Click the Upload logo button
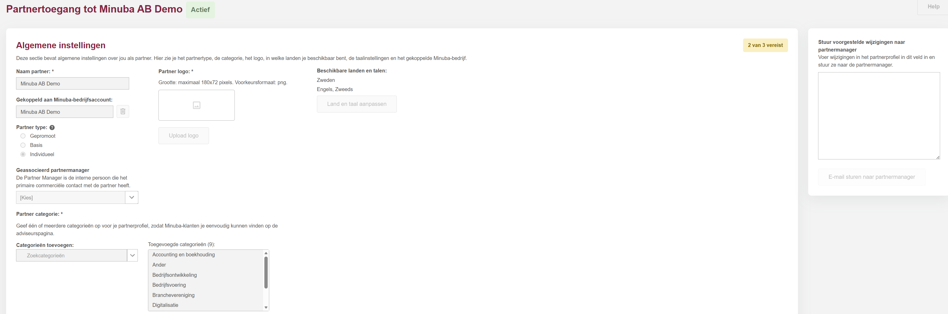This screenshot has width=948, height=314. click(x=184, y=136)
